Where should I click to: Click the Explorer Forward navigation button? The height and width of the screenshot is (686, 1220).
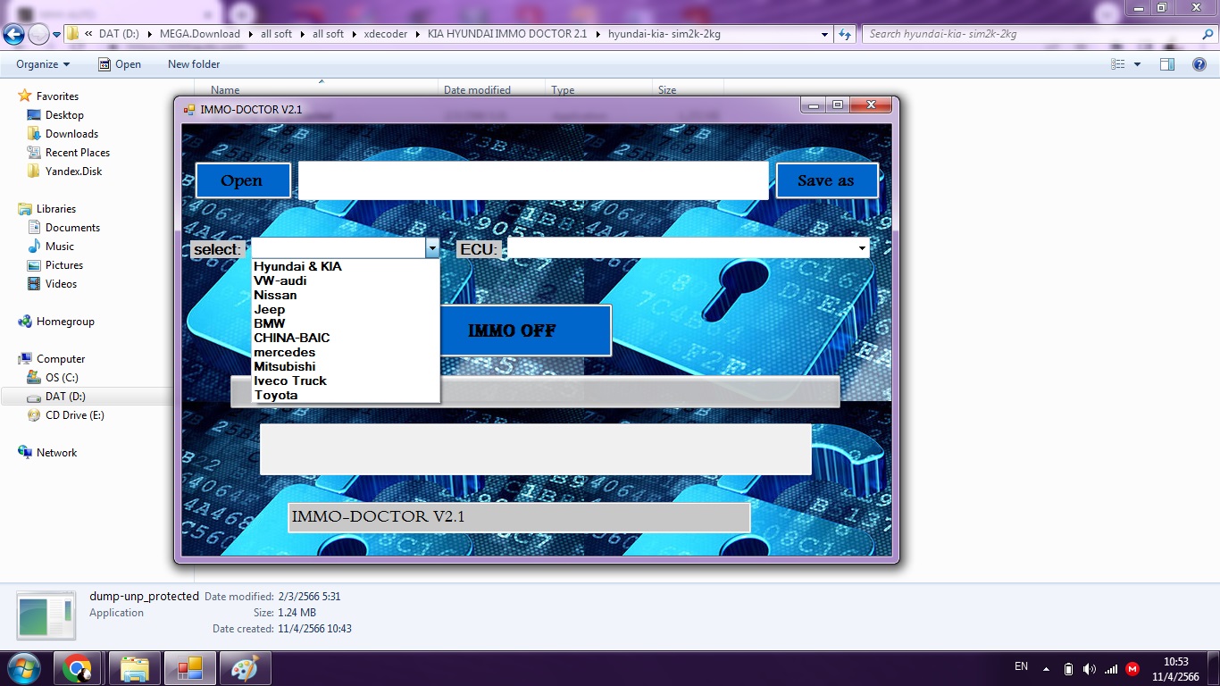(38, 35)
